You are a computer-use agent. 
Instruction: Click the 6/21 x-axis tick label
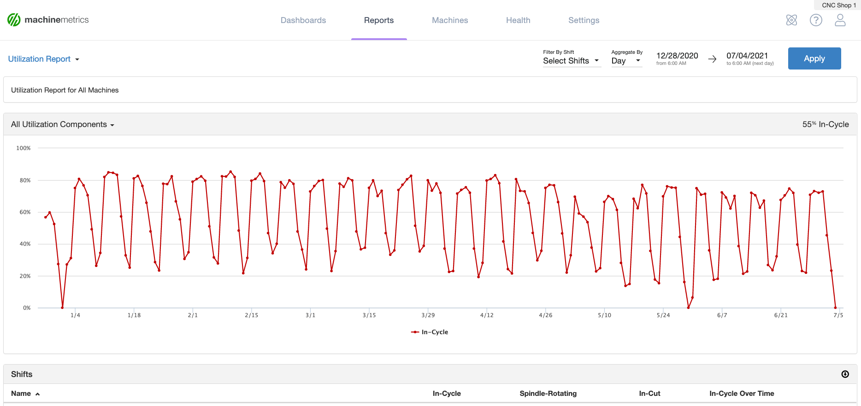click(781, 315)
